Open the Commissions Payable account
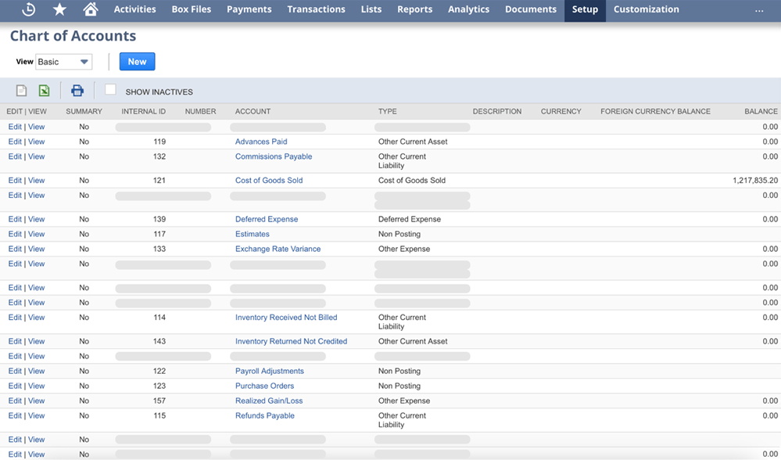Screen dimensions: 781x460 coord(274,156)
